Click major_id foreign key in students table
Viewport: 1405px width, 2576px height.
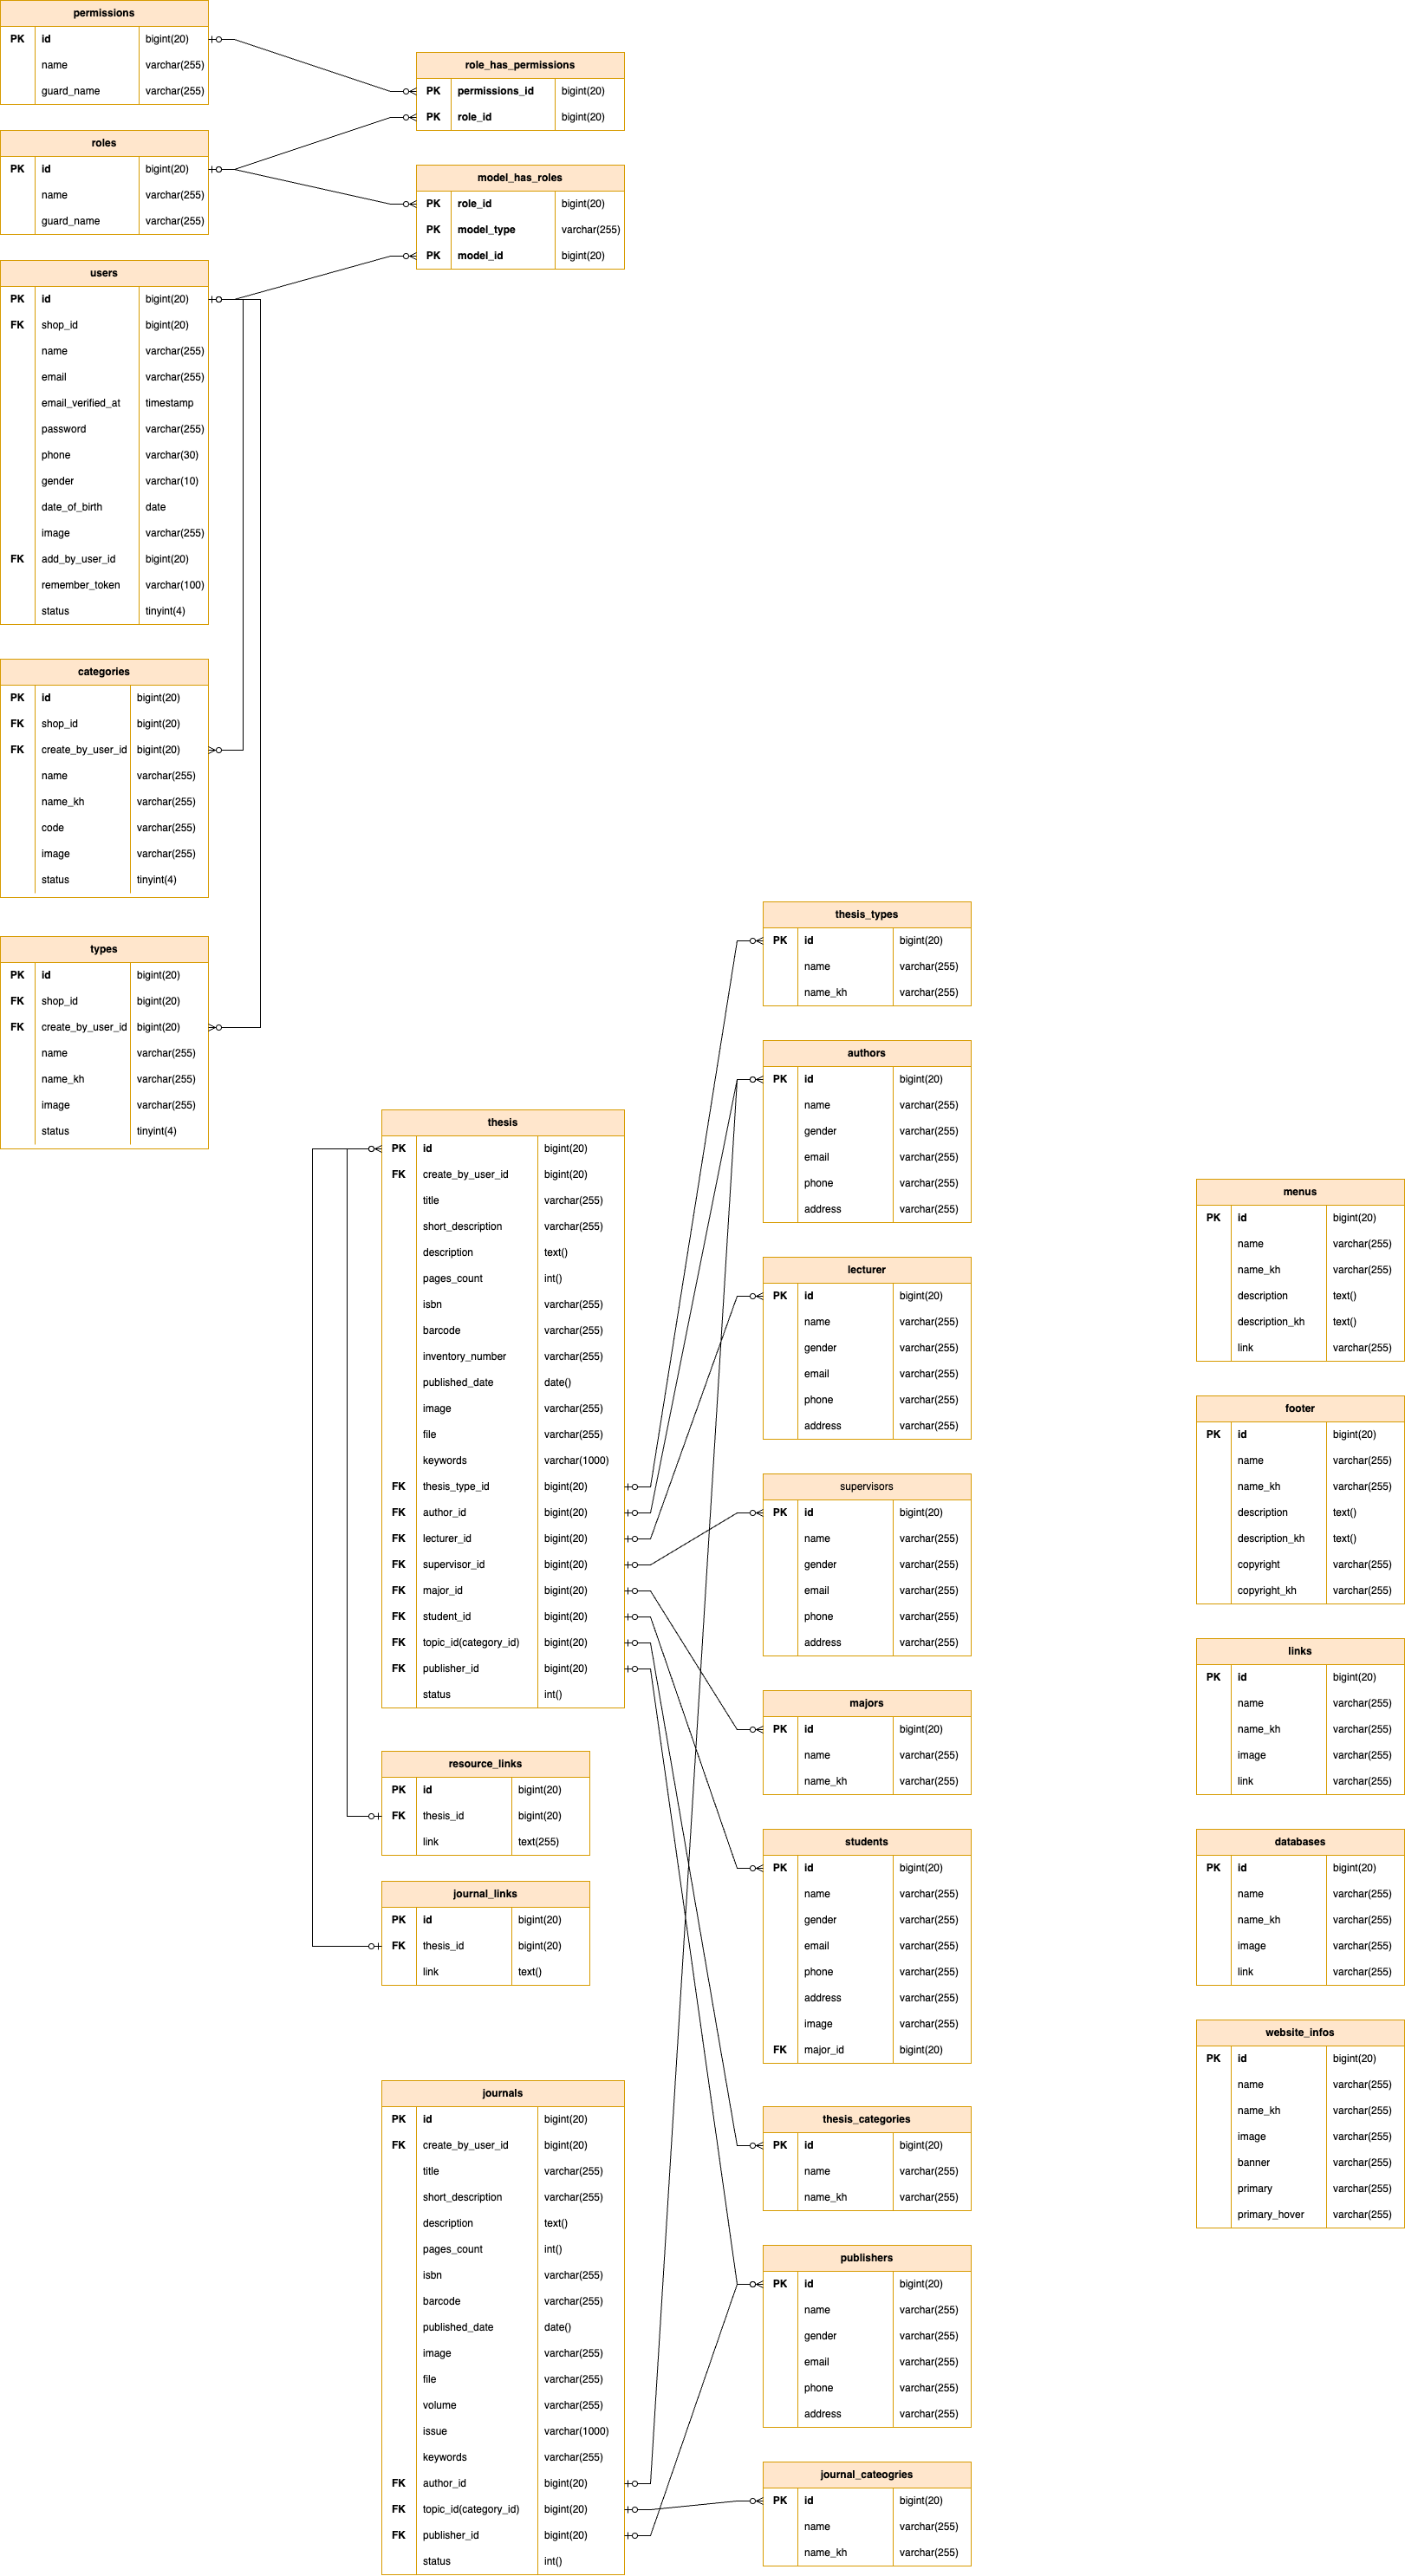click(824, 2050)
